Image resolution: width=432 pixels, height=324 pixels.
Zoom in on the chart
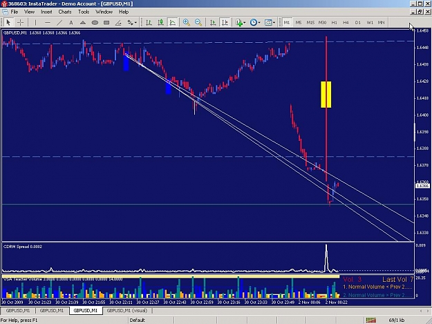(187, 23)
